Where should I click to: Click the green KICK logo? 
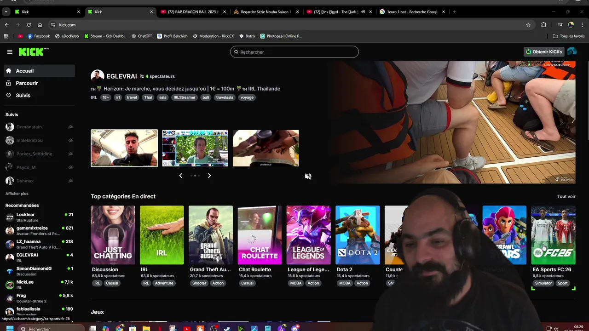click(x=34, y=51)
